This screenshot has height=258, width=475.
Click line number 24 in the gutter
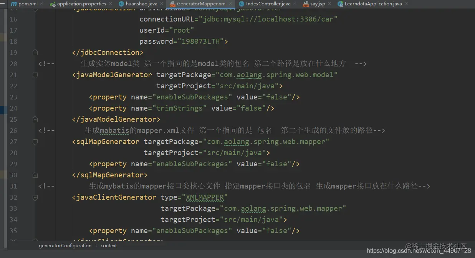[x=13, y=108]
